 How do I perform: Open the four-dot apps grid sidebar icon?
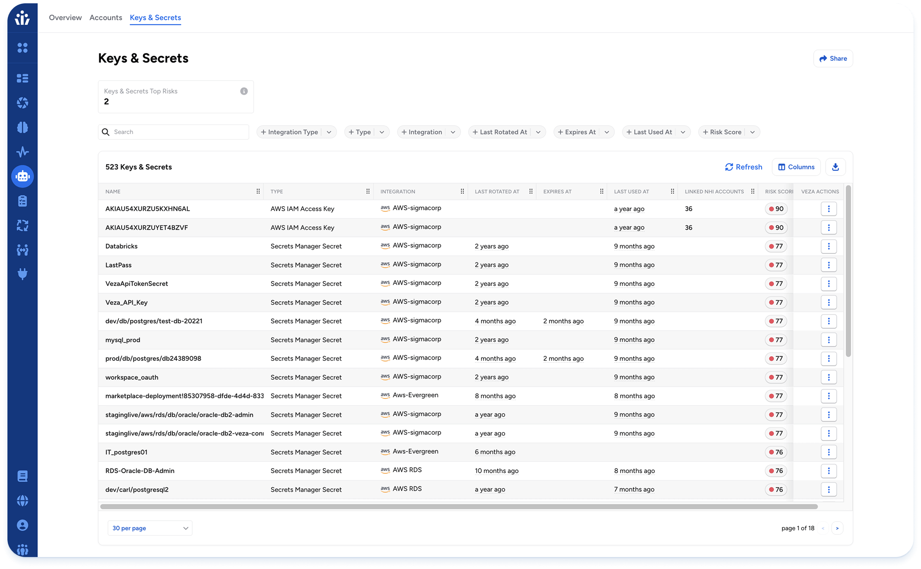[22, 48]
